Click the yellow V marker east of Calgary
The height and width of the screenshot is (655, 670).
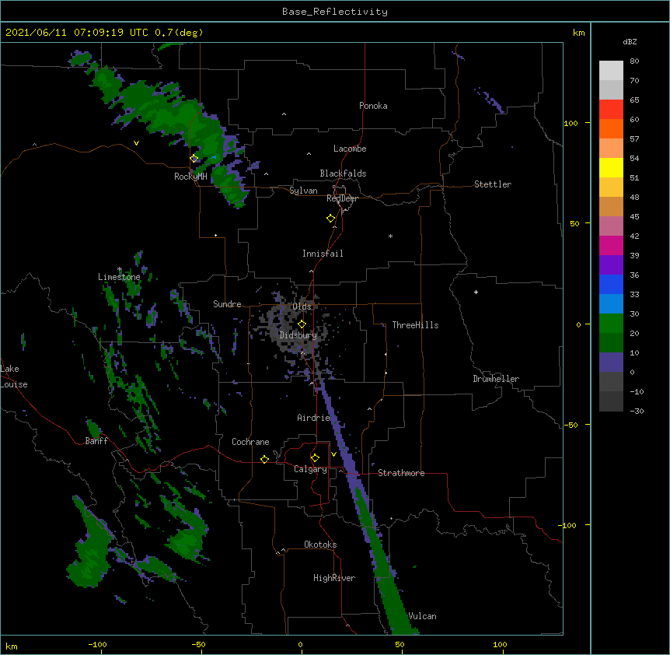(x=333, y=454)
